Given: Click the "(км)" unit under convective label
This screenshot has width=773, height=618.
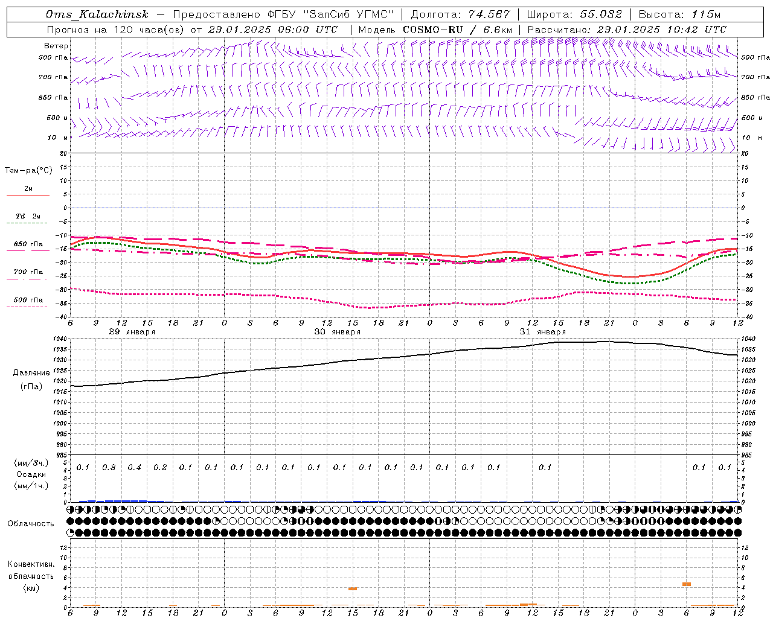Looking at the screenshot, I should coord(31,588).
